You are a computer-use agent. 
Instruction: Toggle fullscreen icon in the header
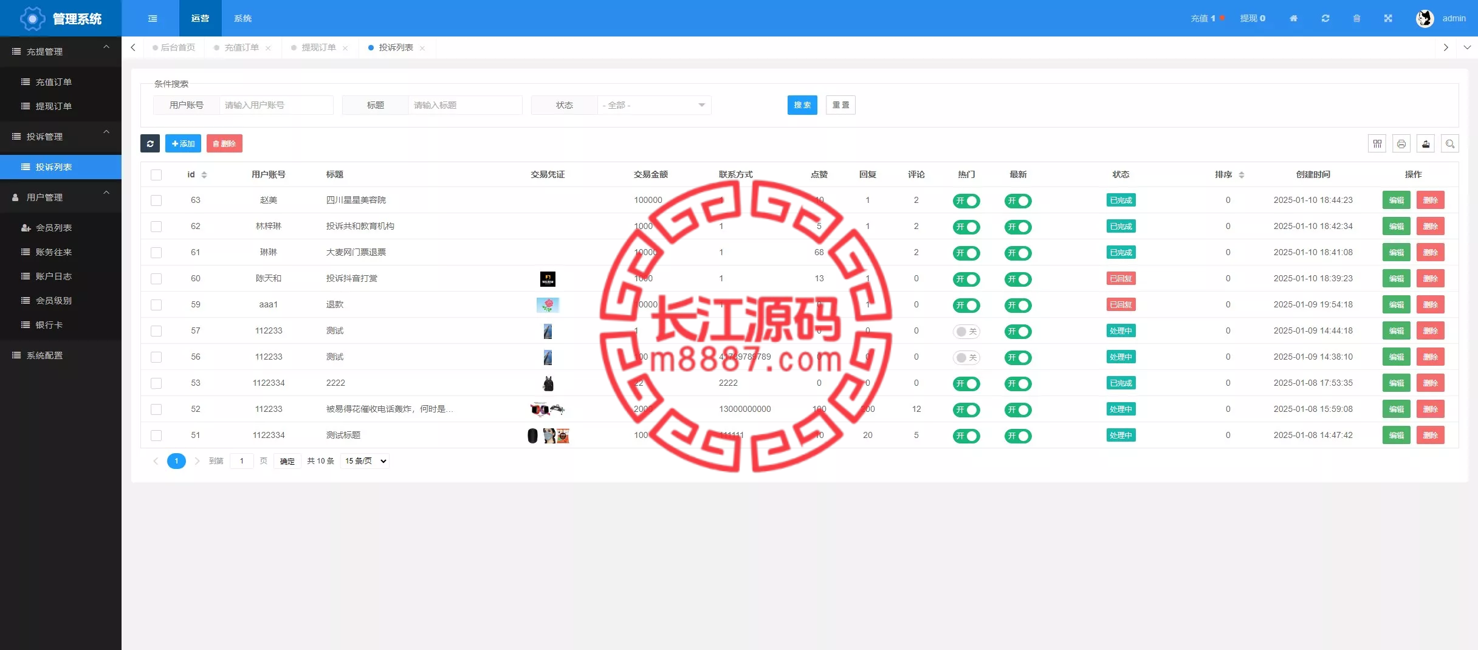[x=1388, y=18]
